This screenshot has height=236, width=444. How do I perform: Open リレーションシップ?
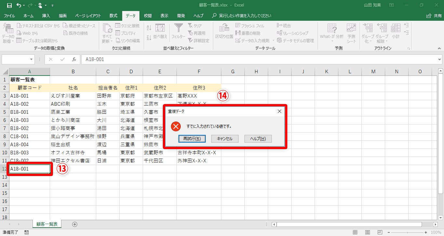pyautogui.click(x=293, y=33)
